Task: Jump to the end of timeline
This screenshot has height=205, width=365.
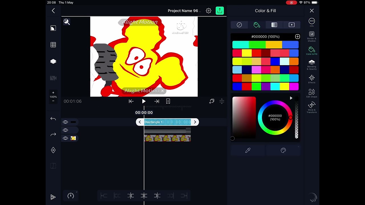Action: [157, 101]
